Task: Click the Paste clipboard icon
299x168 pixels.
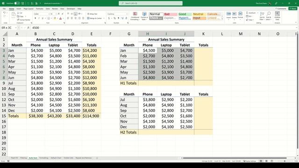Action: click(14, 14)
